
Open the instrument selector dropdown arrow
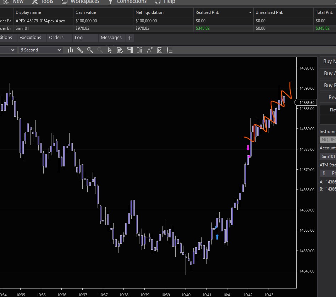(12, 50)
